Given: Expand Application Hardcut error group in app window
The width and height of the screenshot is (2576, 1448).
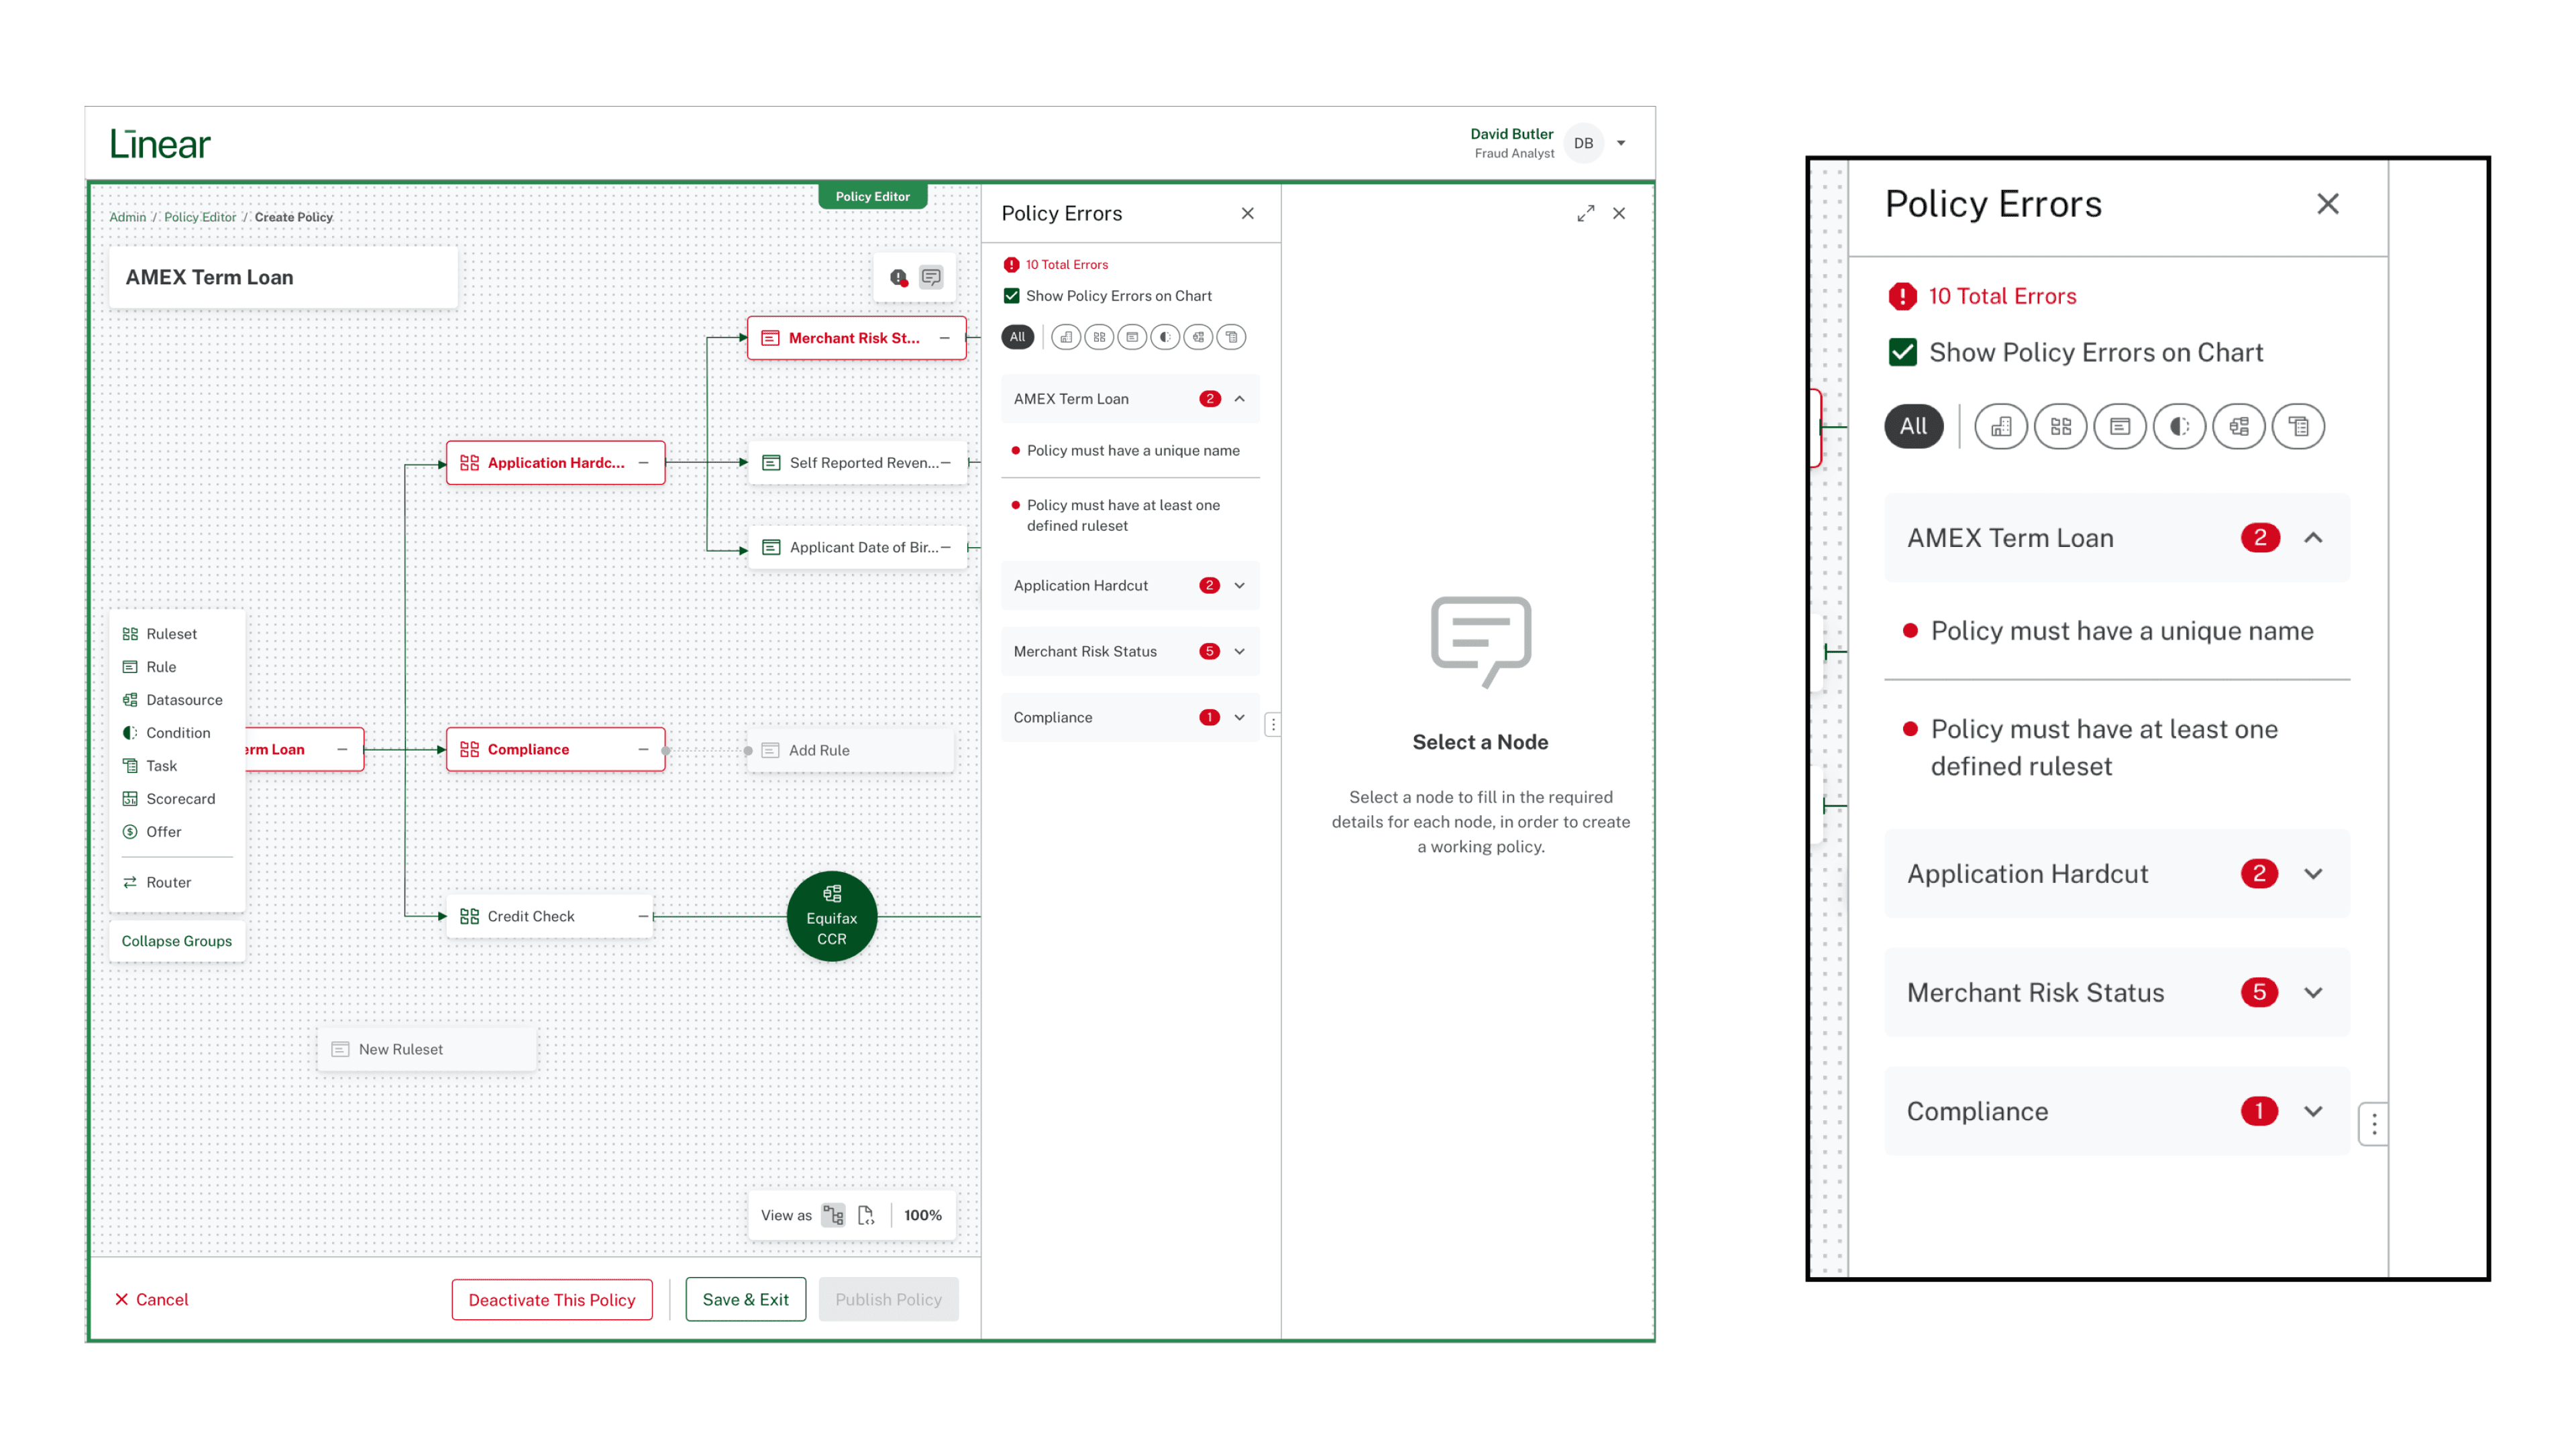Looking at the screenshot, I should 1239,586.
